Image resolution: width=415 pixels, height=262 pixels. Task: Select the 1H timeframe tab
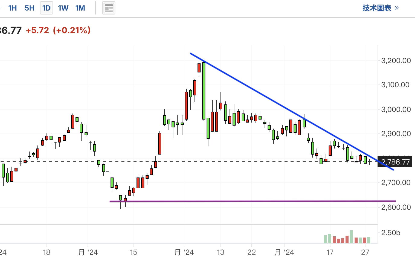coord(13,8)
